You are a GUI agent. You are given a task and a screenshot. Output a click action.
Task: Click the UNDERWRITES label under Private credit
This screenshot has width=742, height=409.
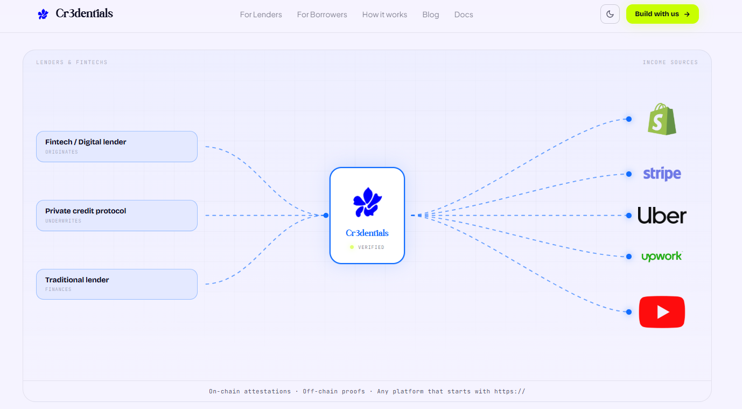pyautogui.click(x=64, y=221)
